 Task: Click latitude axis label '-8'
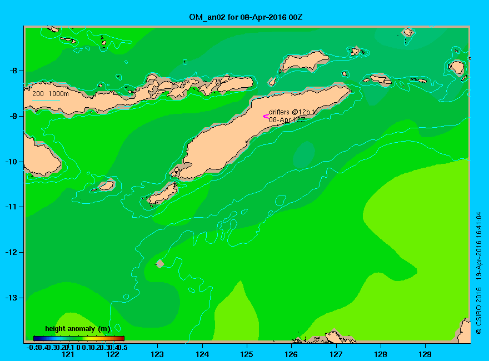click(13, 71)
